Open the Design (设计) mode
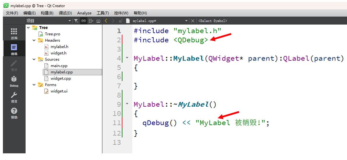 tap(14, 66)
